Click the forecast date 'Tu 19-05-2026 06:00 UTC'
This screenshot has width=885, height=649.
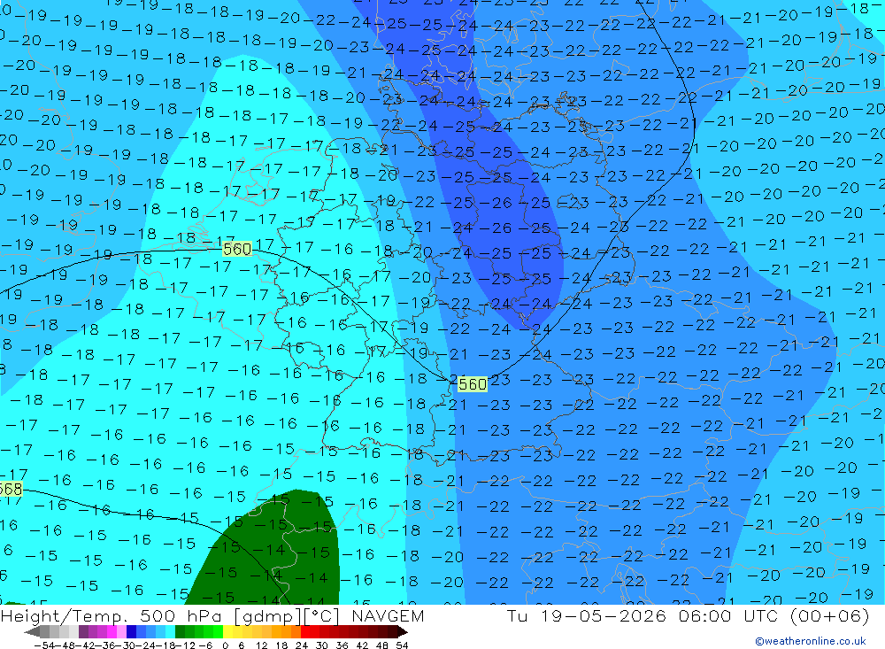click(x=643, y=615)
